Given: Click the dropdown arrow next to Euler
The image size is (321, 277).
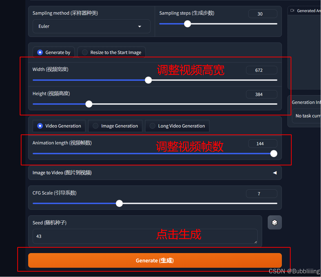Looking at the screenshot, I should [140, 26].
